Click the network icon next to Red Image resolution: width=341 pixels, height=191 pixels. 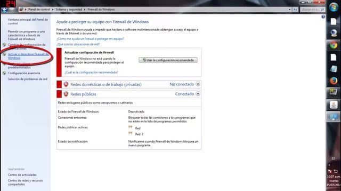(x=131, y=127)
